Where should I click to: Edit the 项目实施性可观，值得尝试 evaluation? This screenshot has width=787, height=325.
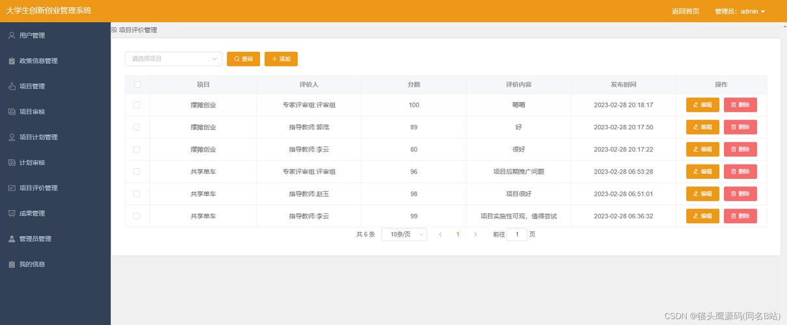point(703,216)
